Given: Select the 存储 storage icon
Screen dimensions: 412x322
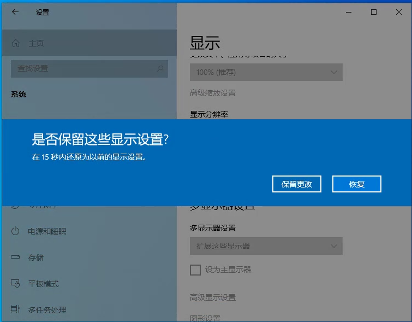Looking at the screenshot, I should pos(15,257).
